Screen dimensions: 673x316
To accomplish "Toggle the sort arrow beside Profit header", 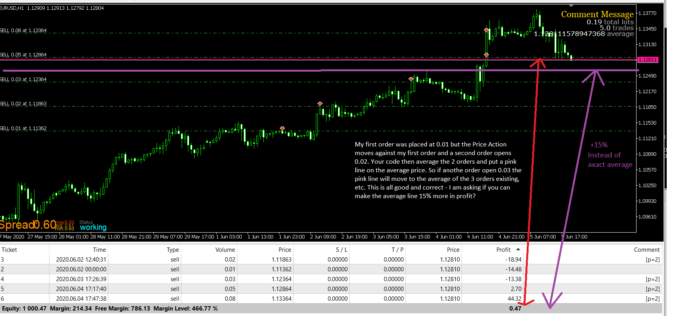I will coord(518,249).
